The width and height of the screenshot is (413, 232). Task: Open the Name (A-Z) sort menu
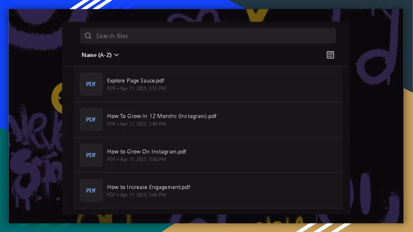96,55
